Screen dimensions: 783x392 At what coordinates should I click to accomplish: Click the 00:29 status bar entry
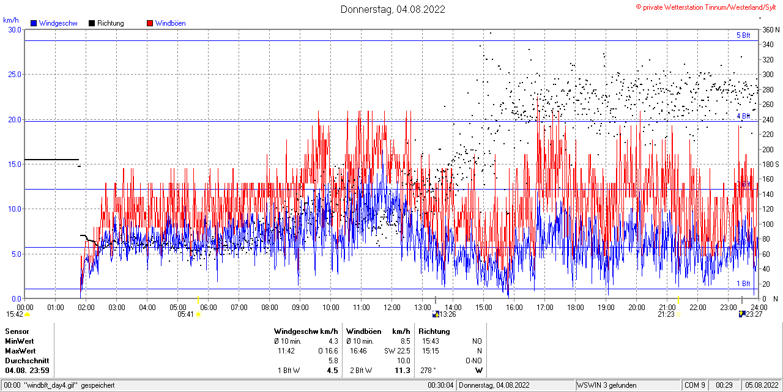[x=725, y=386]
